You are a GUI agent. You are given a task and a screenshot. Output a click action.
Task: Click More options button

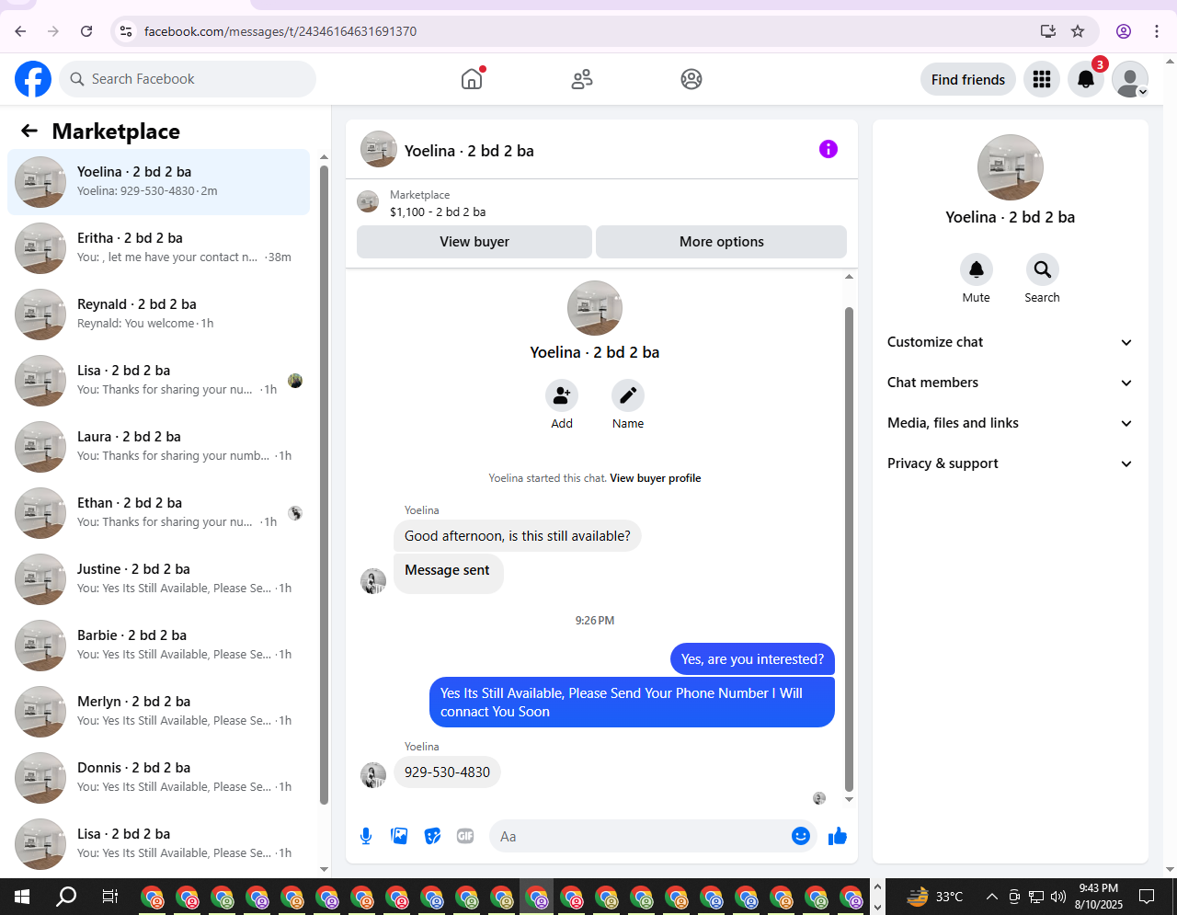(x=721, y=242)
